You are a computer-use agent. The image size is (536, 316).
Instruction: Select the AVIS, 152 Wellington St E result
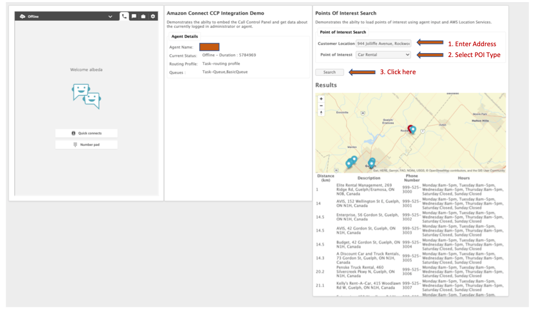point(410,203)
